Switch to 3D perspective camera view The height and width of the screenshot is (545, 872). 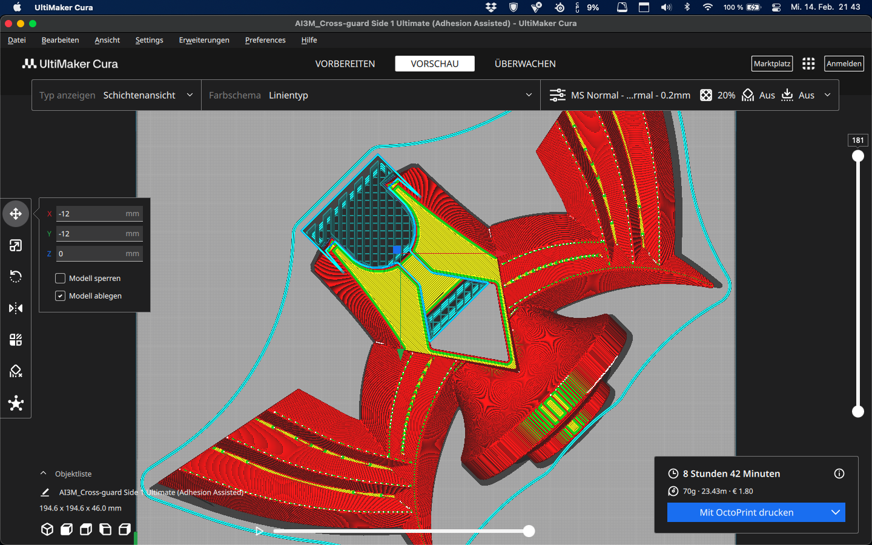47,529
